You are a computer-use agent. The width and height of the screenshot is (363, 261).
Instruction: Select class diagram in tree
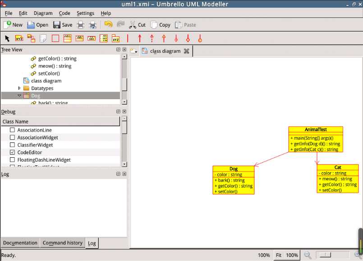[x=46, y=81]
